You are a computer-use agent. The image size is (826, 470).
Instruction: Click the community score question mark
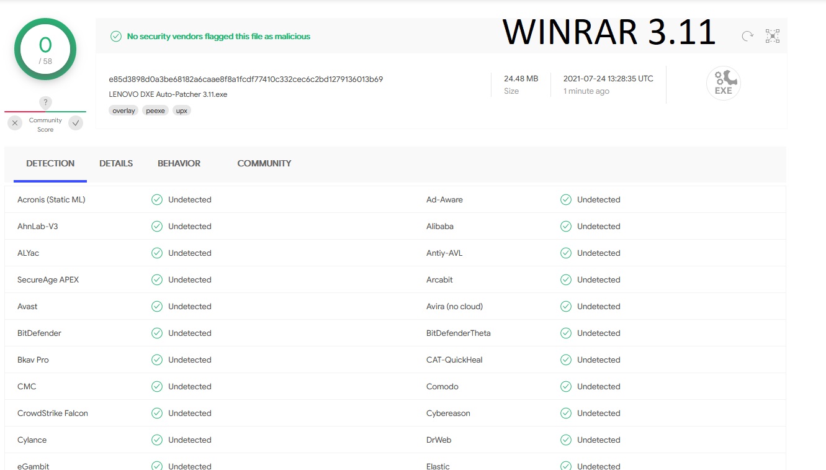[x=45, y=102]
